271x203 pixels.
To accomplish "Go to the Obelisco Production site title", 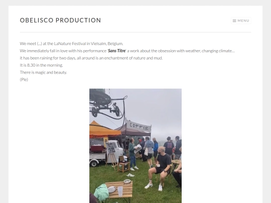I will (61, 20).
